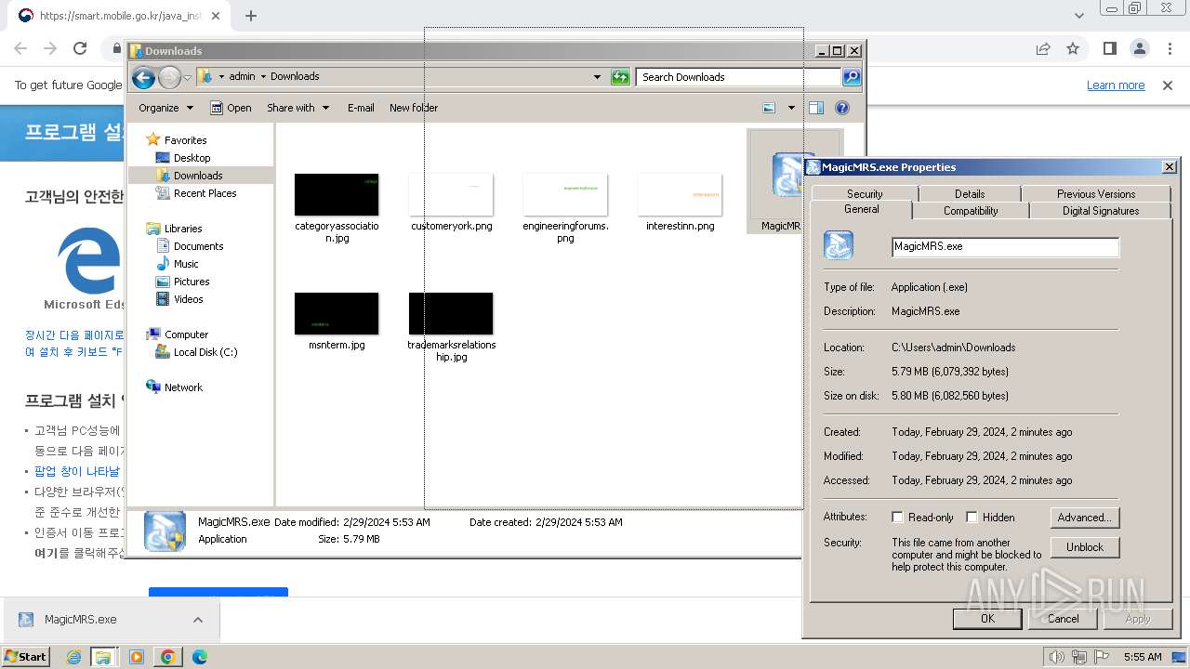This screenshot has height=669, width=1190.
Task: Open the Organize menu
Action: click(165, 108)
